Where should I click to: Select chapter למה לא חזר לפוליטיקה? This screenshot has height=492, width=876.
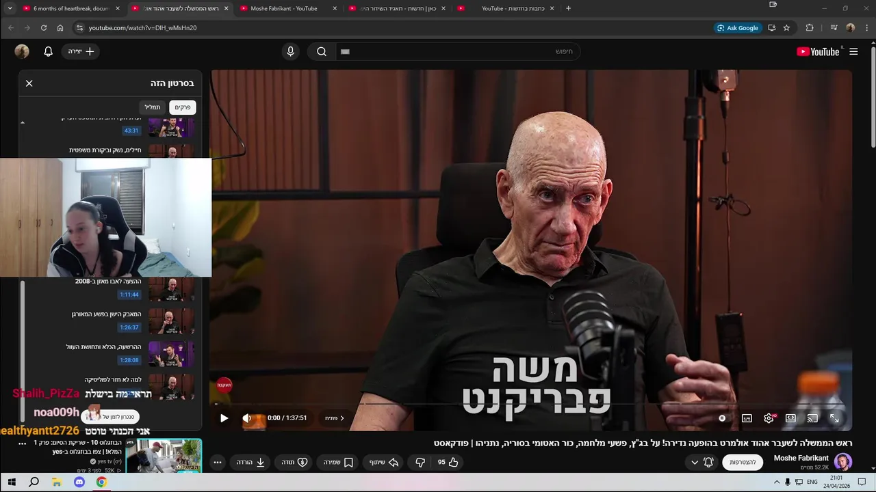click(x=113, y=379)
